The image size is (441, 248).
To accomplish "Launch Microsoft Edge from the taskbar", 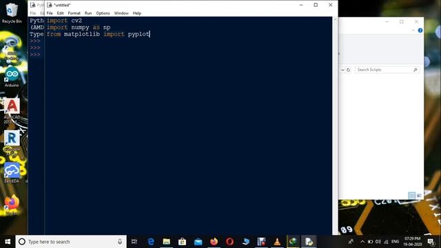I will point(151,242).
